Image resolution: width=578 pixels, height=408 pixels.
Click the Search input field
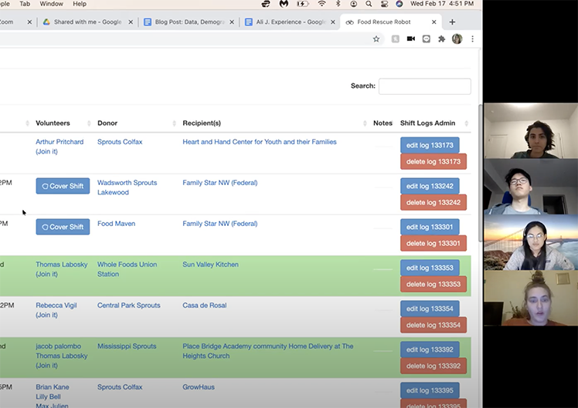[x=425, y=86]
